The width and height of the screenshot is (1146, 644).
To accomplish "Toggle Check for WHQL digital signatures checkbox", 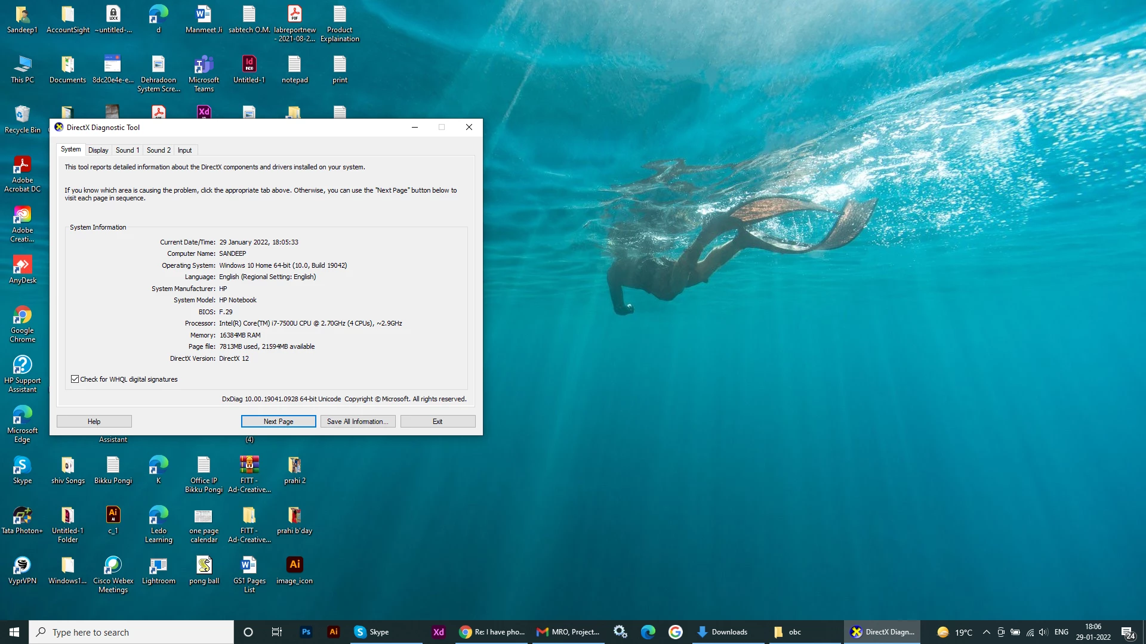I will point(75,379).
